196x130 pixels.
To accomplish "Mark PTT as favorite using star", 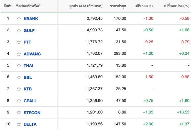I will pos(19,42).
